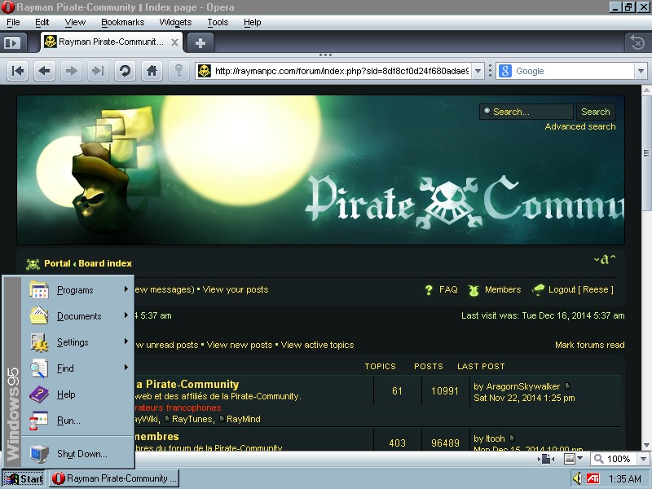Expand Programs submenu in Start menu

coord(77,290)
